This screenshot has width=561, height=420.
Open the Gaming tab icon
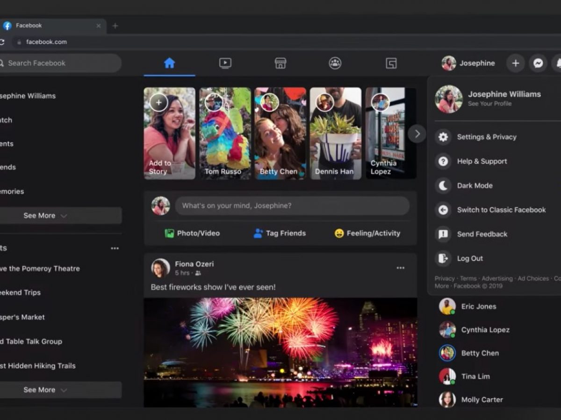(x=391, y=63)
